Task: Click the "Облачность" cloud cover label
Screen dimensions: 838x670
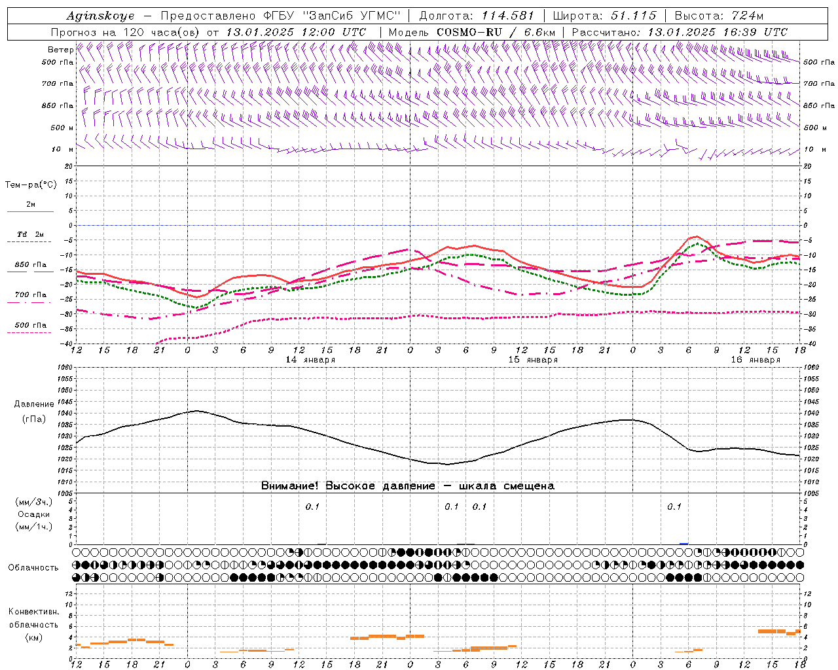Action: tap(33, 568)
